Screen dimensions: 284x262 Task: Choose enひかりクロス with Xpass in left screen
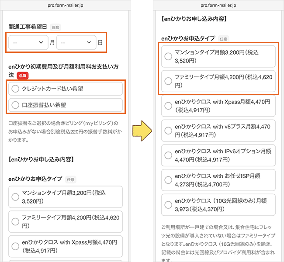tap(66, 246)
